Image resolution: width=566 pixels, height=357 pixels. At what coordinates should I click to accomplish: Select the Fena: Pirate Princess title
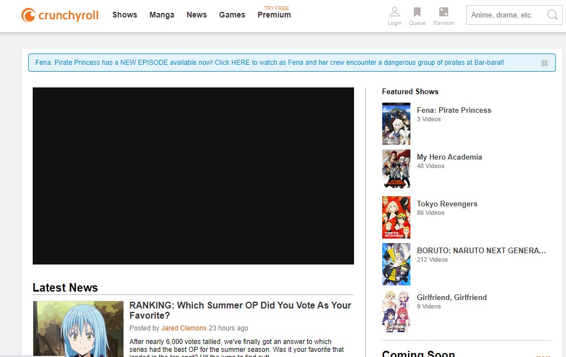454,110
